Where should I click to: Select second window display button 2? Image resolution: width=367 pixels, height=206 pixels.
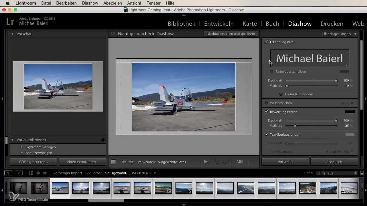click(19, 173)
